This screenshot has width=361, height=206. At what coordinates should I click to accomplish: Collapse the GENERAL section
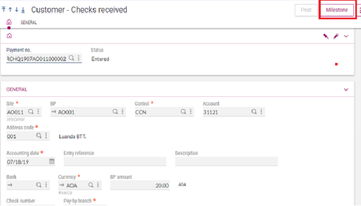[346, 89]
